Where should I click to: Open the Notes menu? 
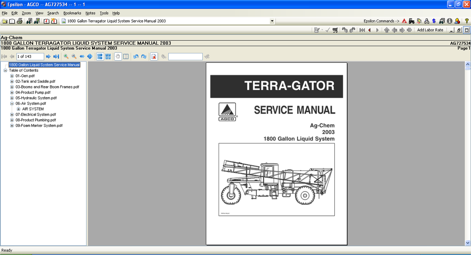[x=90, y=13]
